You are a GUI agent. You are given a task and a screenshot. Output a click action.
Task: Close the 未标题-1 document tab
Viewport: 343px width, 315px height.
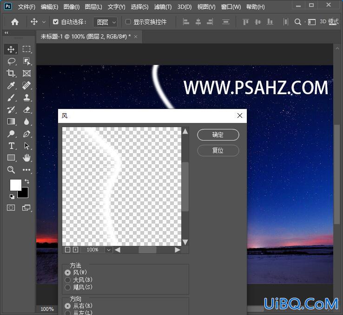point(136,37)
